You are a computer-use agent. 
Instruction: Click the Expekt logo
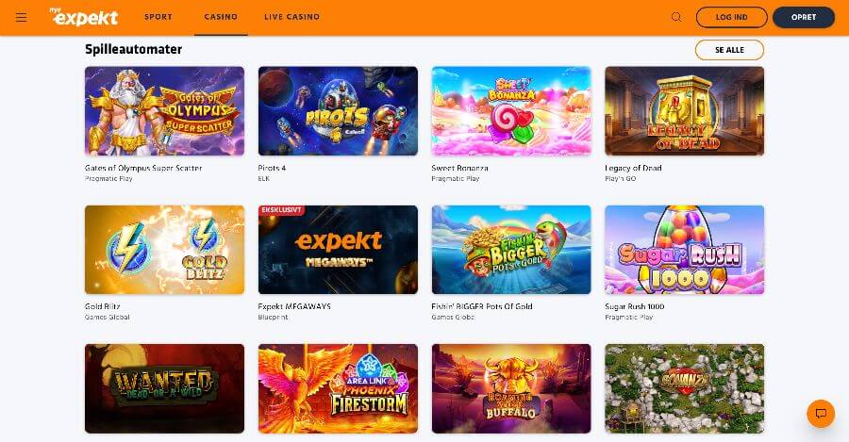84,17
